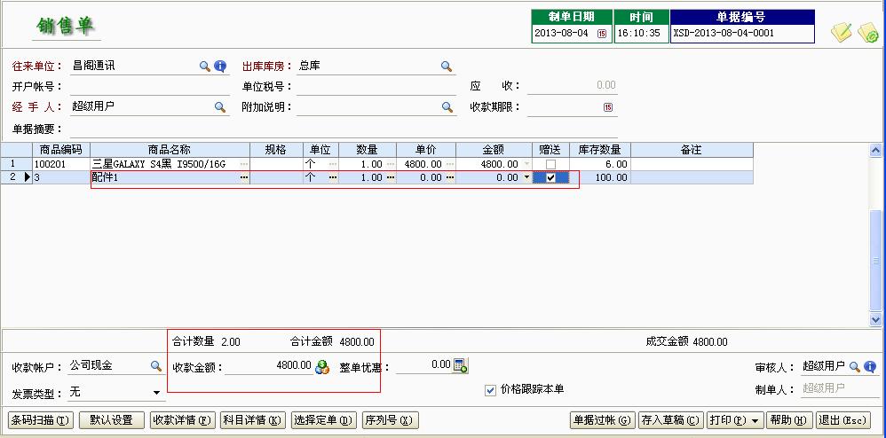The width and height of the screenshot is (886, 438).
Task: Open product picker dots for 配件1
Action: pyautogui.click(x=244, y=177)
